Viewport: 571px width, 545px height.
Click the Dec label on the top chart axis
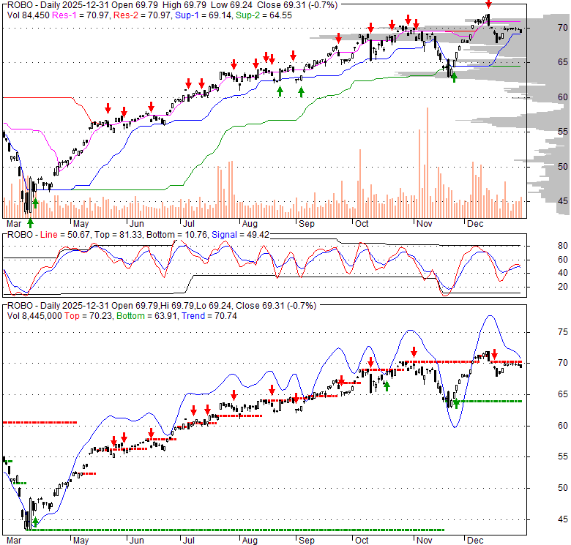point(475,224)
